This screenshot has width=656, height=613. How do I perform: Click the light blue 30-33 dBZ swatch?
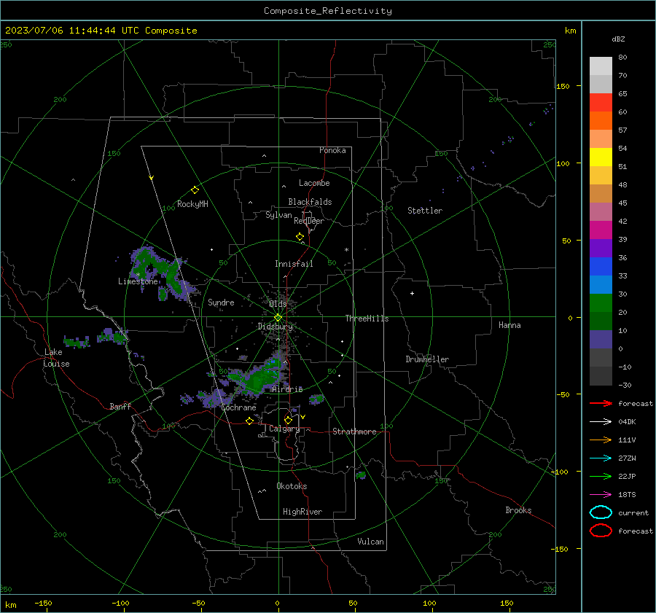(601, 284)
